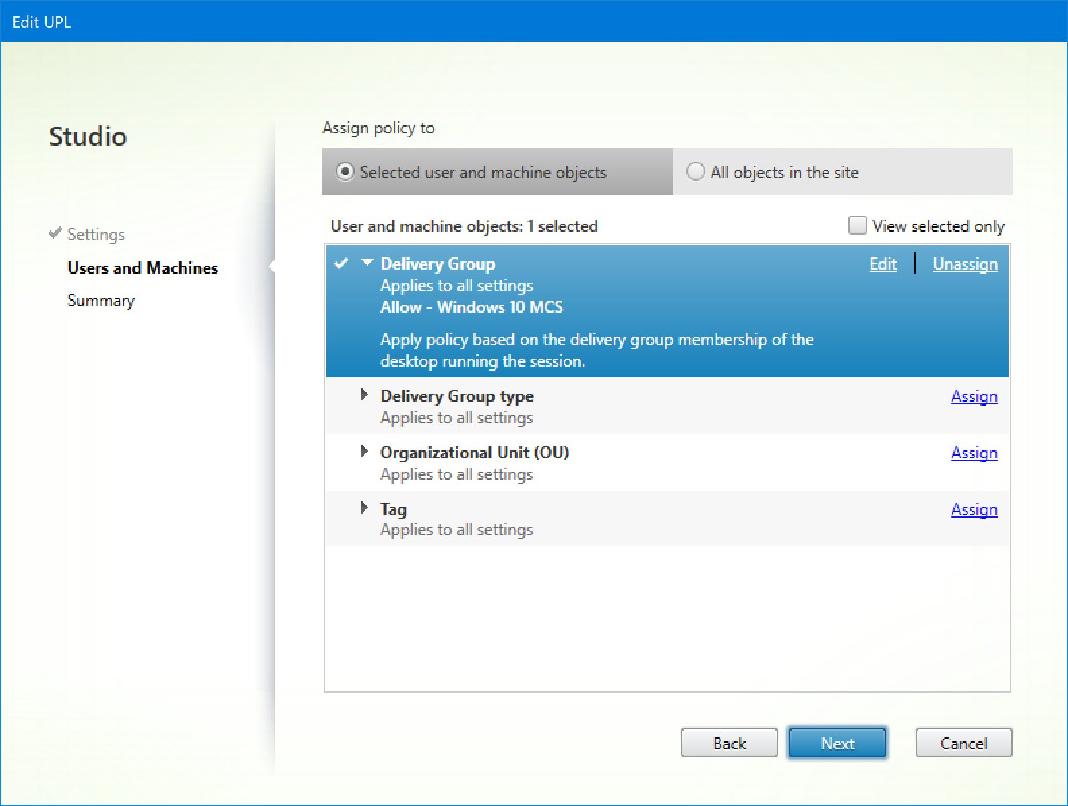The image size is (1068, 806).
Task: Unassign the Delivery Group policy
Action: click(x=965, y=264)
